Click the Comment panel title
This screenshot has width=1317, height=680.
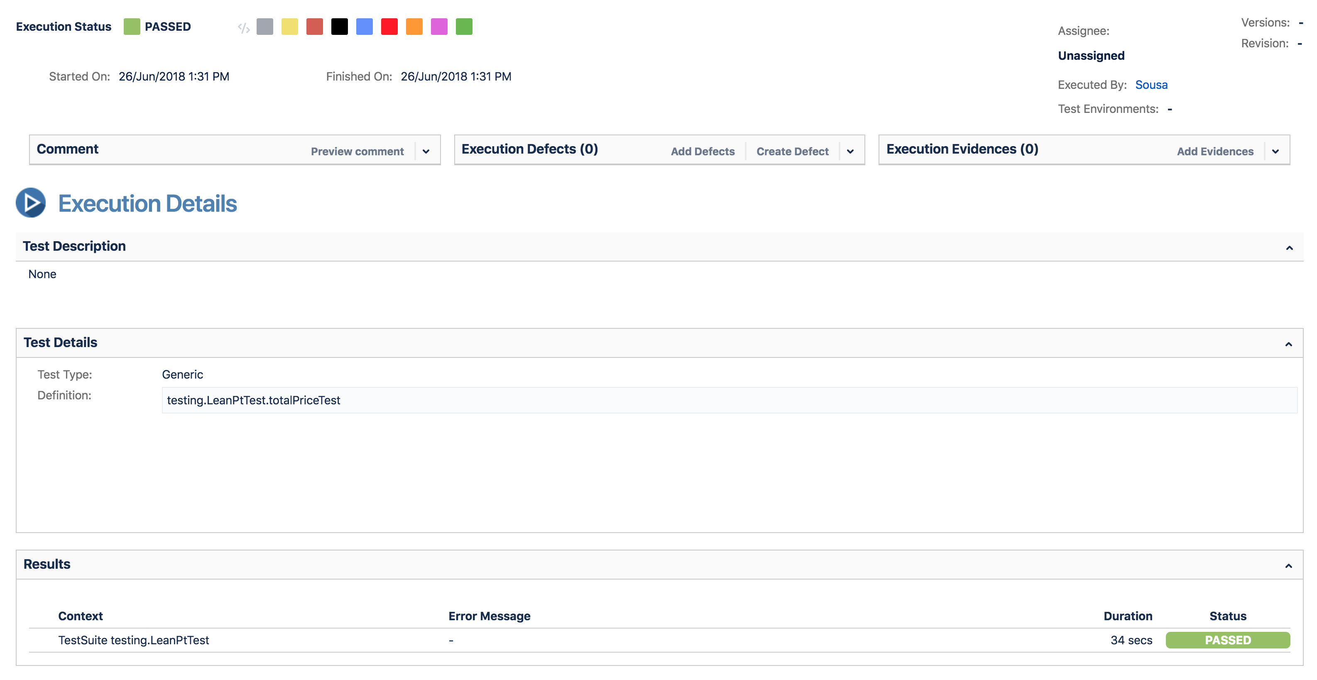[68, 149]
